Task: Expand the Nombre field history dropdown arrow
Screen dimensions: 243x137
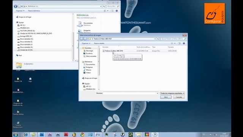Action: point(158,93)
